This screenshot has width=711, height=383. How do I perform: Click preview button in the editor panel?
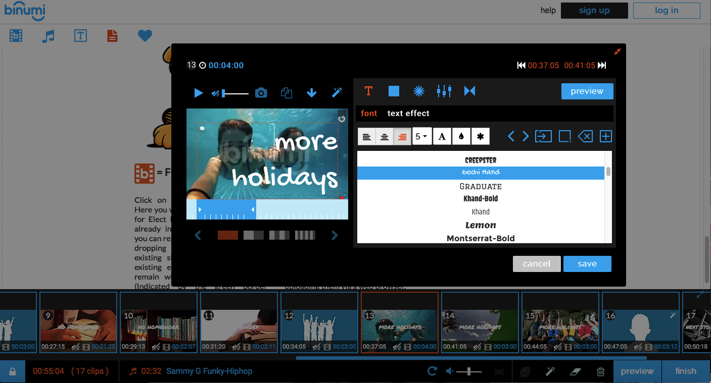tap(587, 91)
